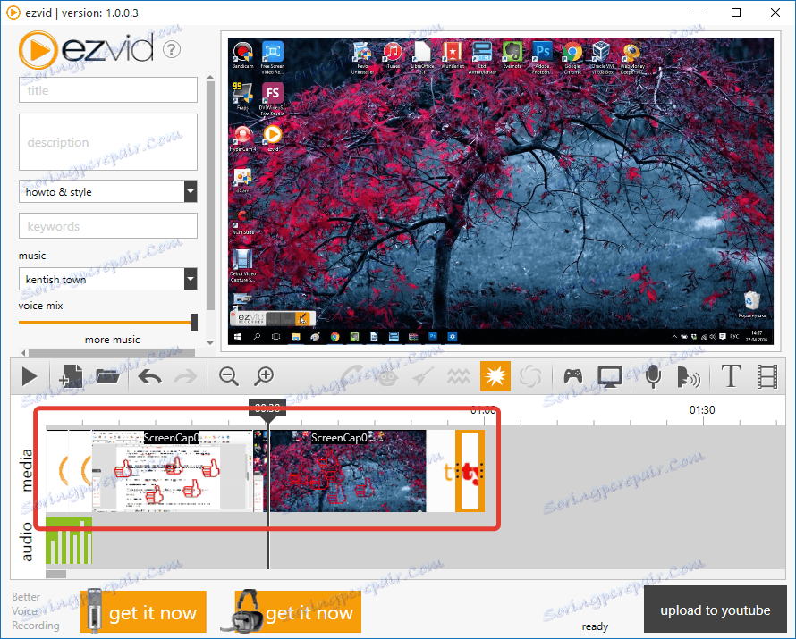Screen dimensions: 796x639
Task: Expand the kentish town music dropdown
Action: pos(191,279)
